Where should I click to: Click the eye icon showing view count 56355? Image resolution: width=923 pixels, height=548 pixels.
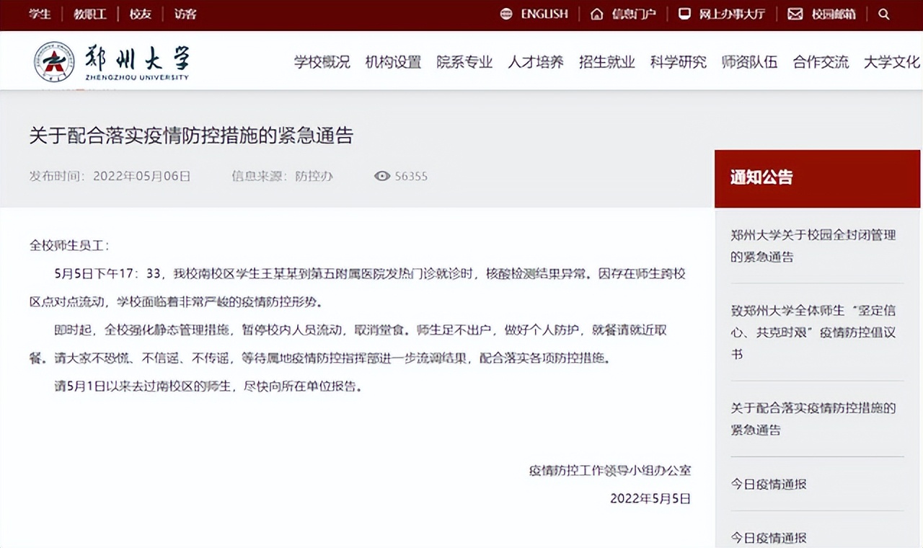click(x=381, y=177)
